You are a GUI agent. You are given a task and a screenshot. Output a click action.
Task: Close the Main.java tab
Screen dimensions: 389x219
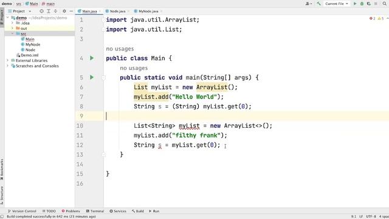tap(100, 11)
